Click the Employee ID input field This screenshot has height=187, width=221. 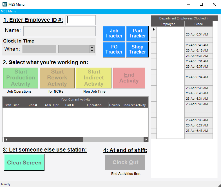point(81,20)
